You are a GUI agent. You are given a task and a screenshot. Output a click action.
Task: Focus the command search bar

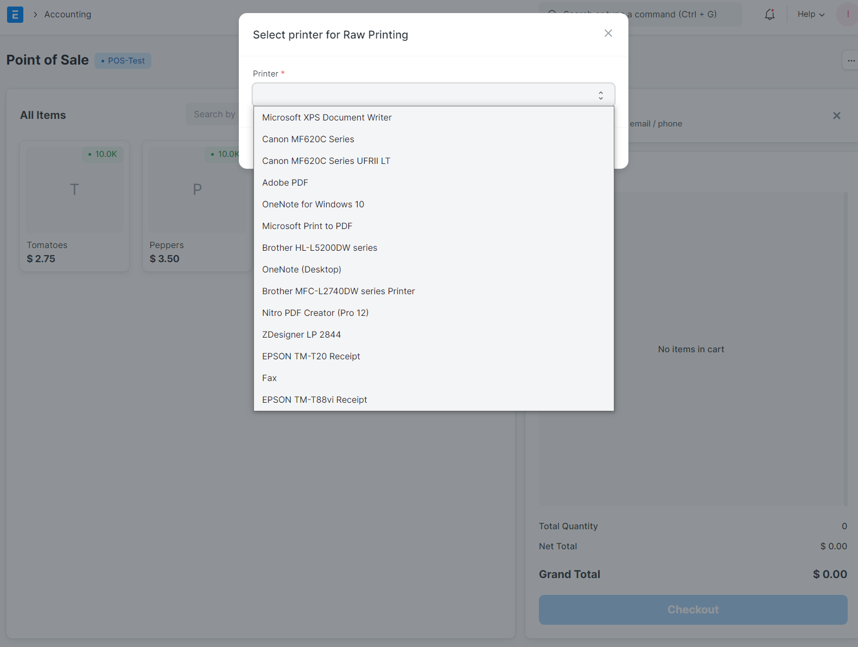tap(640, 14)
